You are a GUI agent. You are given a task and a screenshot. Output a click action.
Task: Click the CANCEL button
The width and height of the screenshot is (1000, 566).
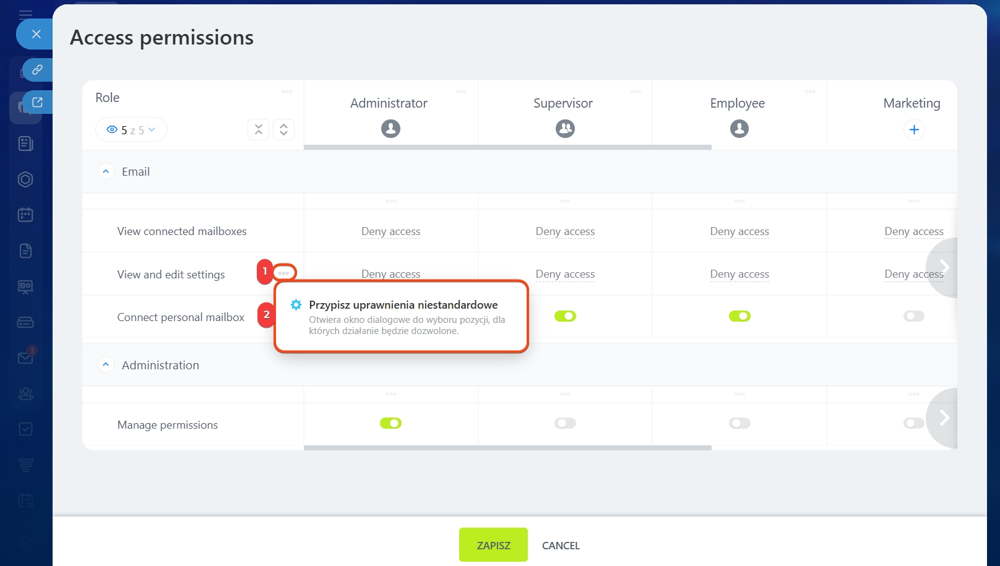pos(561,545)
